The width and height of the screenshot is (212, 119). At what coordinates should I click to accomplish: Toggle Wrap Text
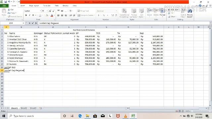coord(83,11)
